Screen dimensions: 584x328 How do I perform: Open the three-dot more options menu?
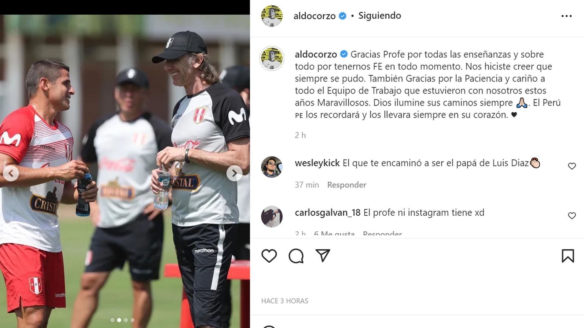coord(566,16)
